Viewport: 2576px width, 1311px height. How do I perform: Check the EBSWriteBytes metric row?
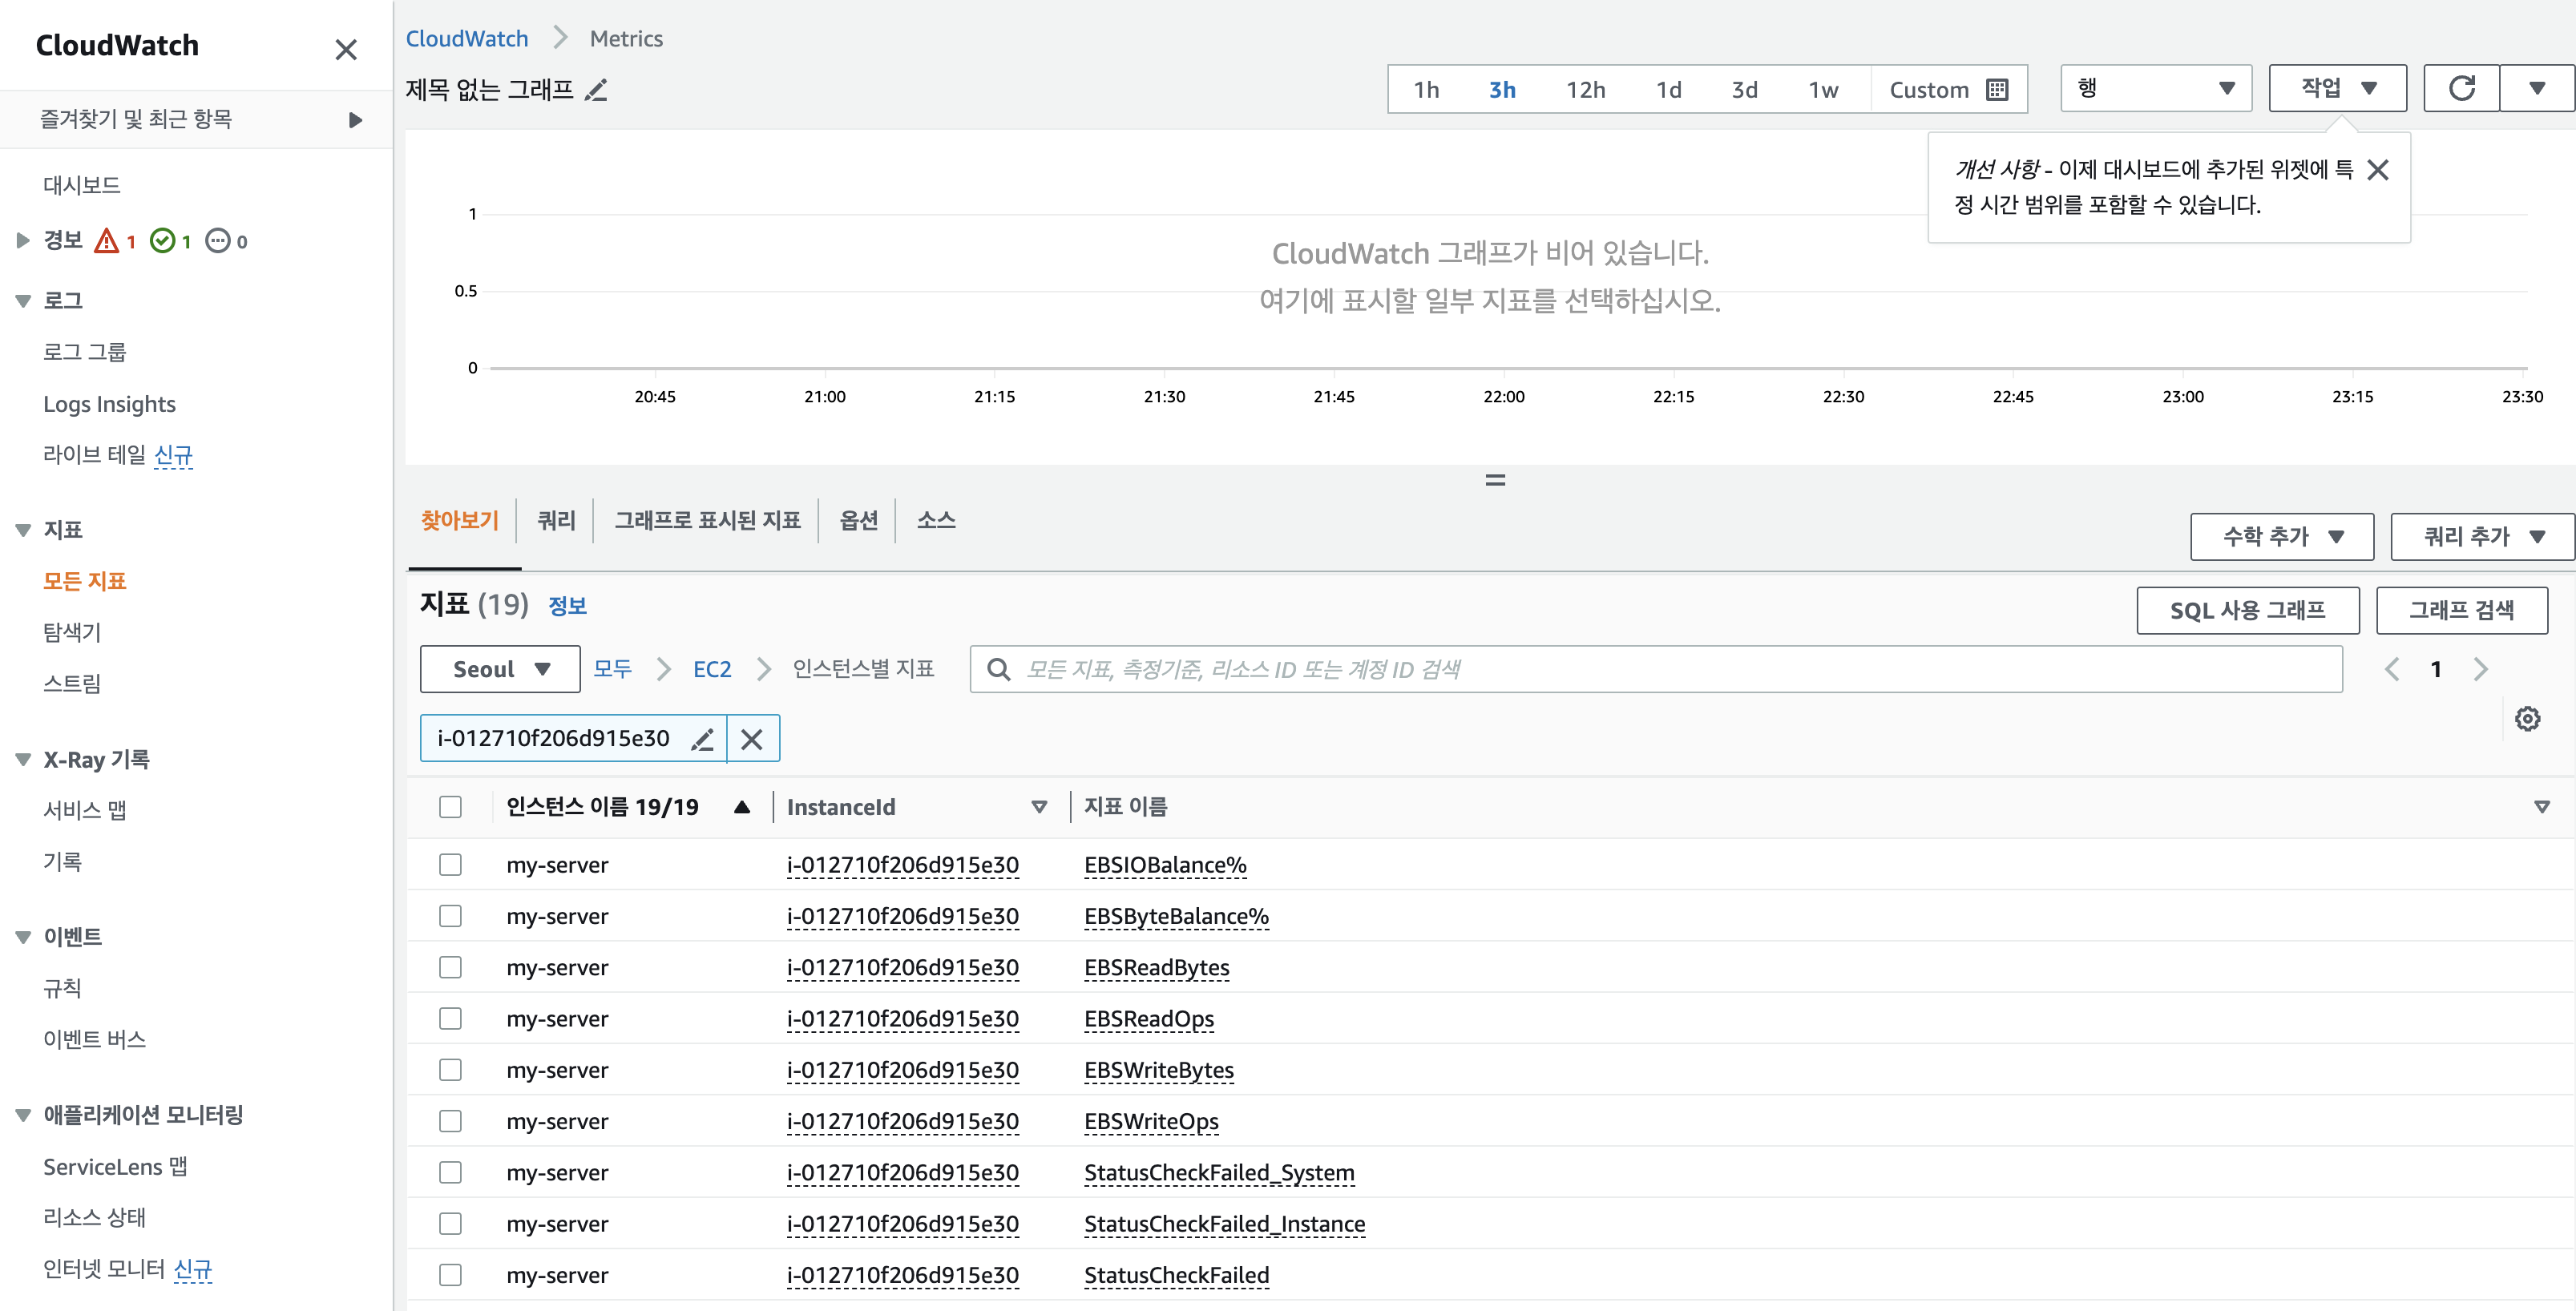tap(451, 1070)
